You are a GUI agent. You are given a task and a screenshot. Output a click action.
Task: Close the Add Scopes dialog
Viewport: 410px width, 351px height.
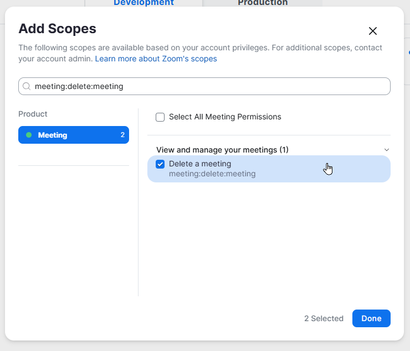pos(373,31)
